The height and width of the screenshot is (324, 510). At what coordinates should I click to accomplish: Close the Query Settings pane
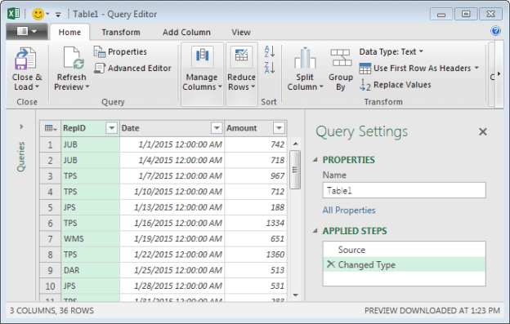click(x=483, y=132)
